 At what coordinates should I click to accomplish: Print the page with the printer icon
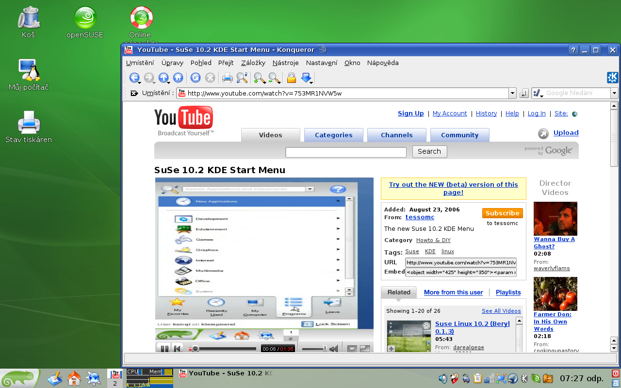click(x=227, y=78)
